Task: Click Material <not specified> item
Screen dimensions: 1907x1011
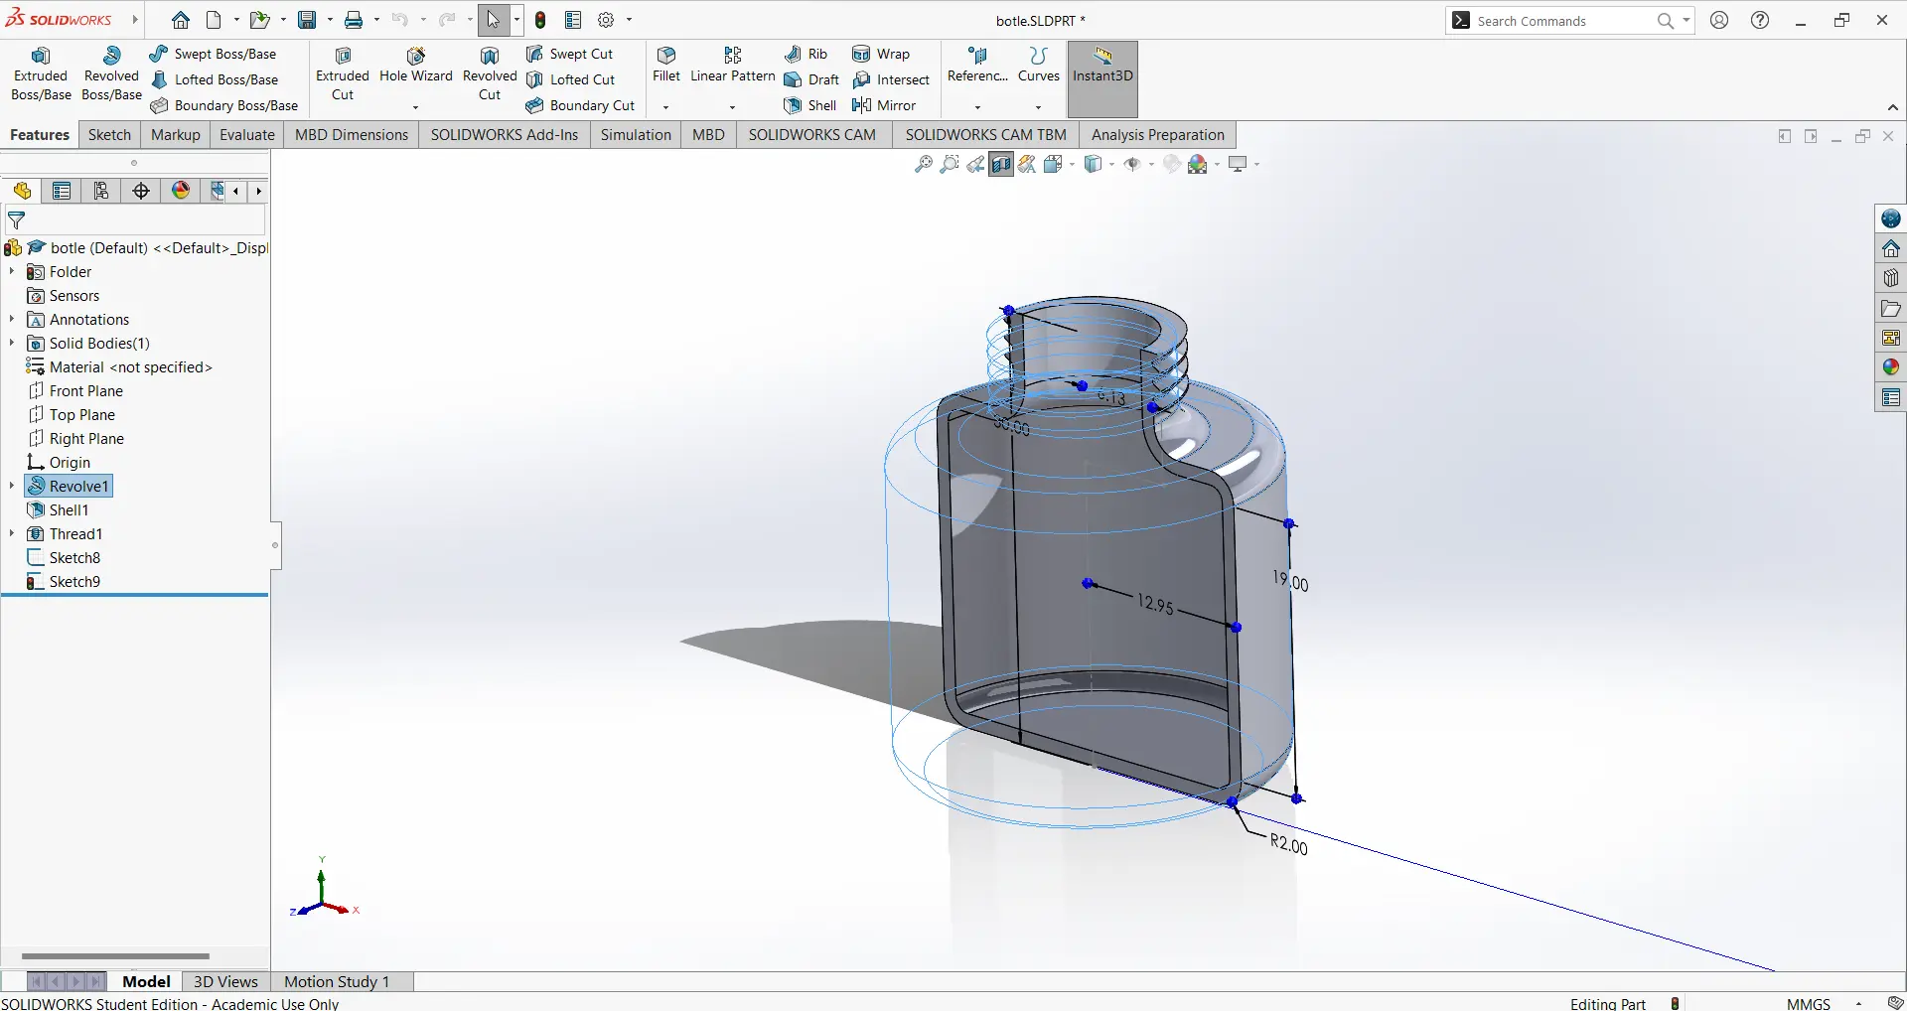Action: point(119,366)
